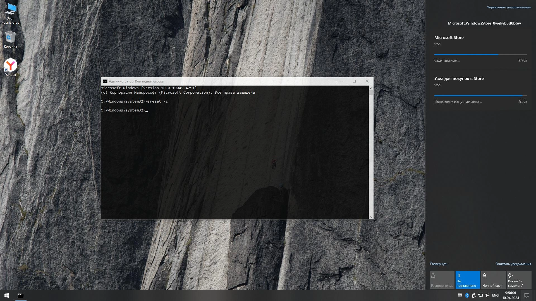
Task: Toggle the Расположение location tile
Action: coord(442,280)
